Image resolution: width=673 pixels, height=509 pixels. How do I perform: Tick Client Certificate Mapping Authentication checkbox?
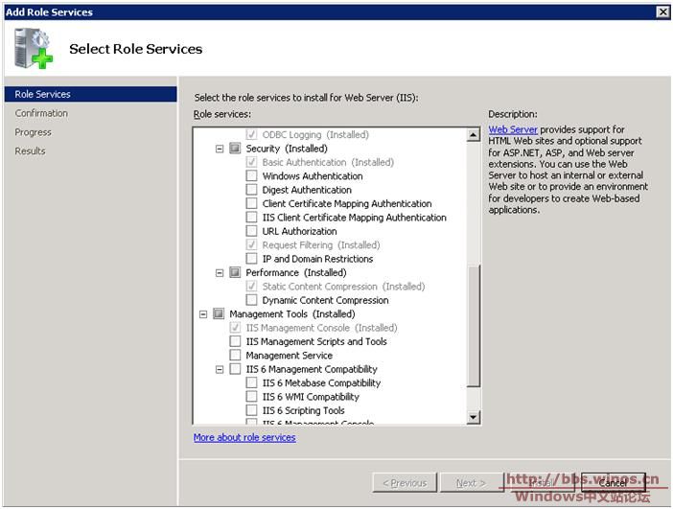251,203
